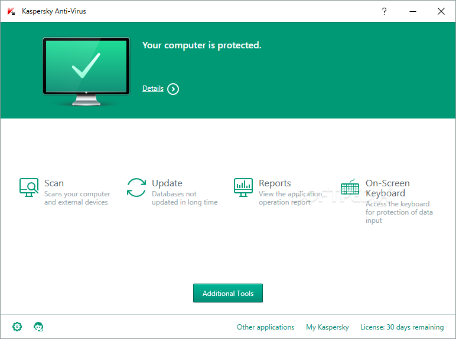
Task: Click the Scan monitor magnifier icon
Action: [x=29, y=187]
